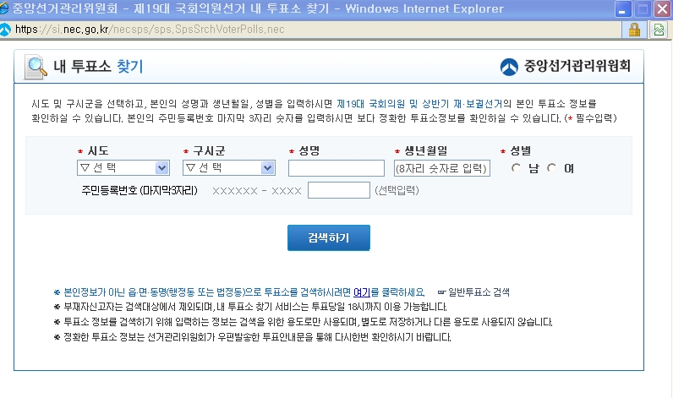This screenshot has height=398, width=673.
Task: Minimize the Internet Explorer window
Action: (623, 9)
